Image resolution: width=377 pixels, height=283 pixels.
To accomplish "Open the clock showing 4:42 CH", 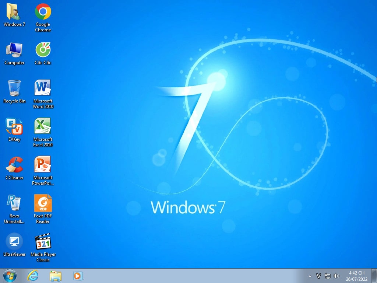I will (x=356, y=276).
